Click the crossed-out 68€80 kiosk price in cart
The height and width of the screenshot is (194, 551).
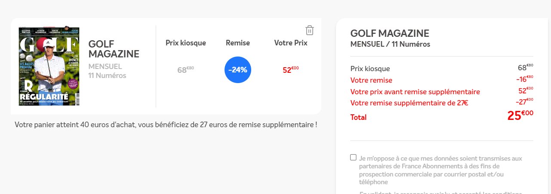pyautogui.click(x=186, y=70)
